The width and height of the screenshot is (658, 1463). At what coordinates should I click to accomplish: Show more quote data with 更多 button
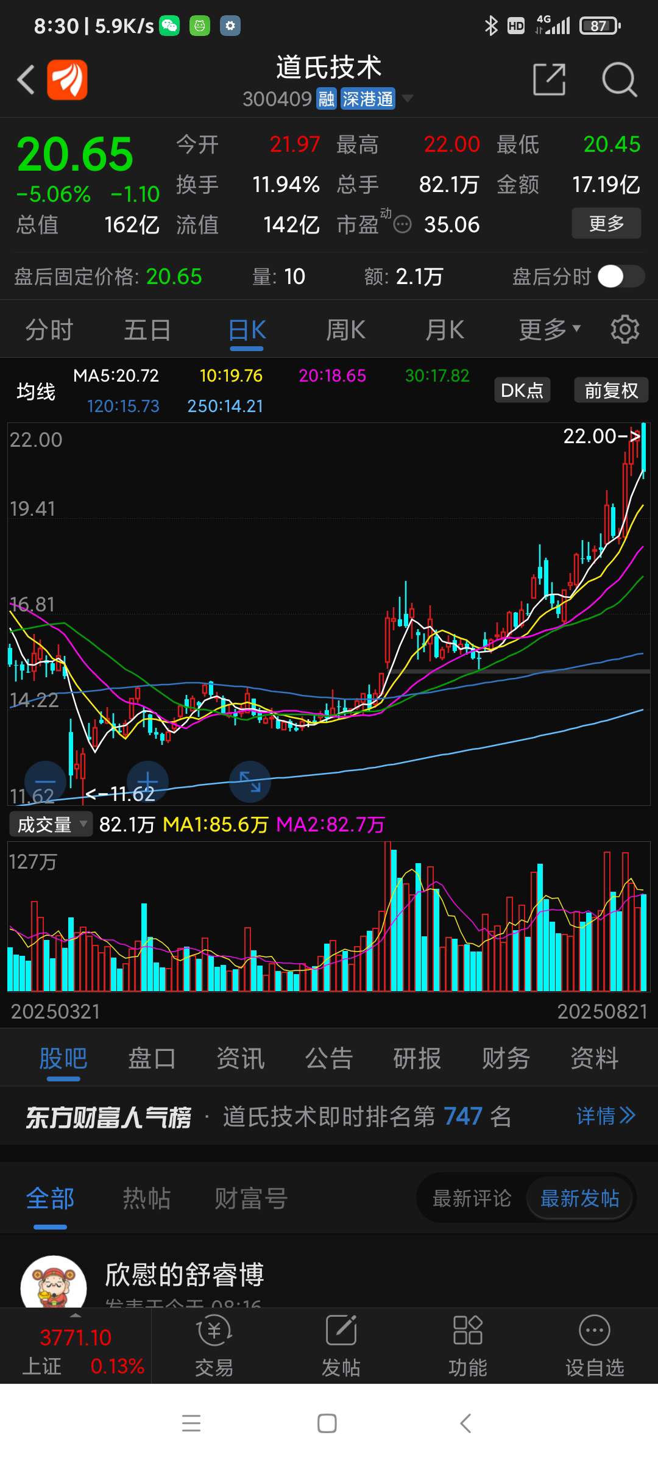[x=606, y=223]
